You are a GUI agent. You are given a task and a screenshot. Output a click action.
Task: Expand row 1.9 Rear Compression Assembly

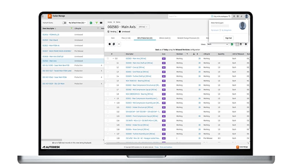tap(115, 98)
